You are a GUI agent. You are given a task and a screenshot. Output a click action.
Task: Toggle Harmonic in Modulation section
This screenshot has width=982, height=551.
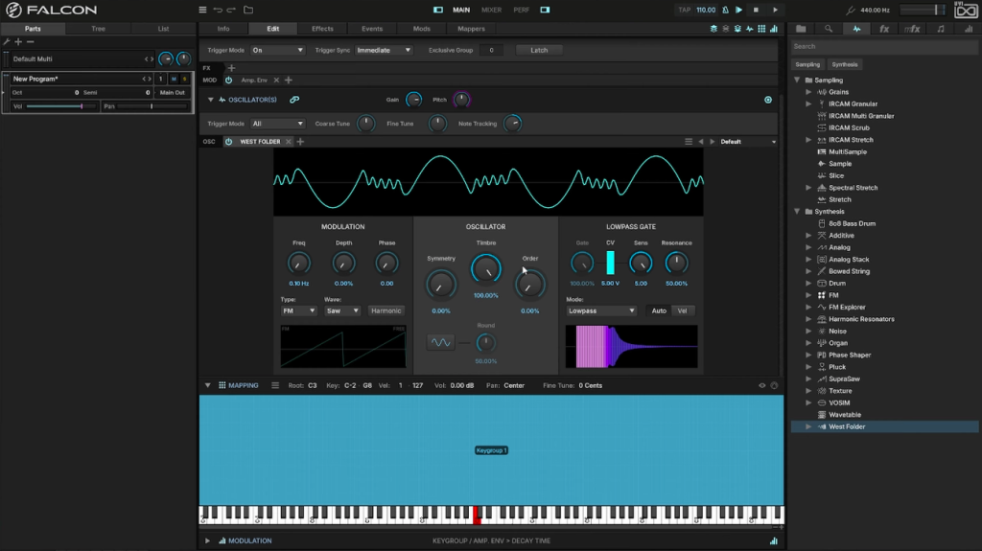point(386,310)
